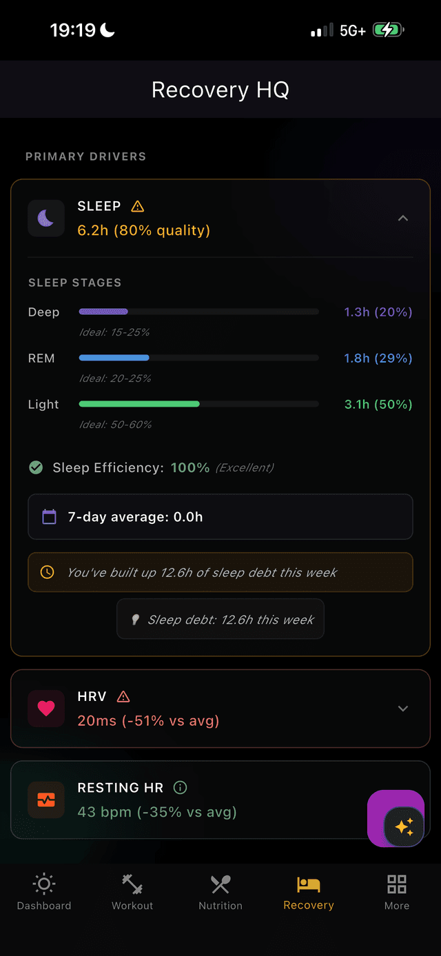Tap the 7-day average card
The width and height of the screenshot is (441, 956).
[x=220, y=516]
